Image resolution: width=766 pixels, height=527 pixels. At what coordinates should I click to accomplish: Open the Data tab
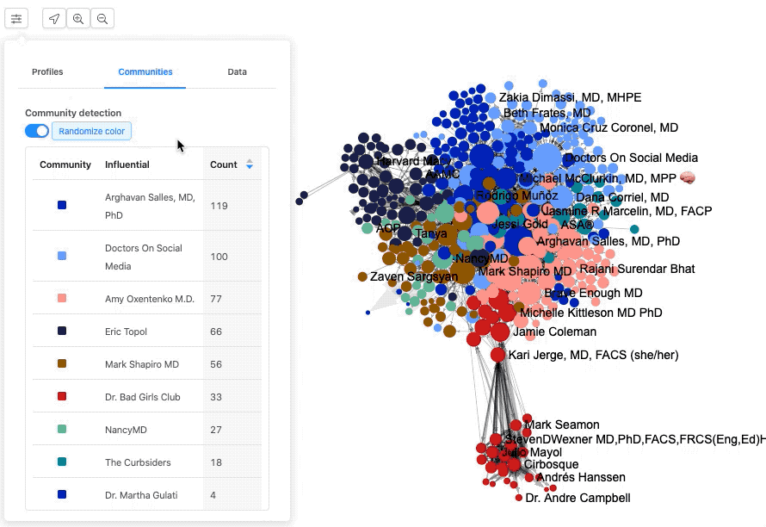pyautogui.click(x=237, y=71)
